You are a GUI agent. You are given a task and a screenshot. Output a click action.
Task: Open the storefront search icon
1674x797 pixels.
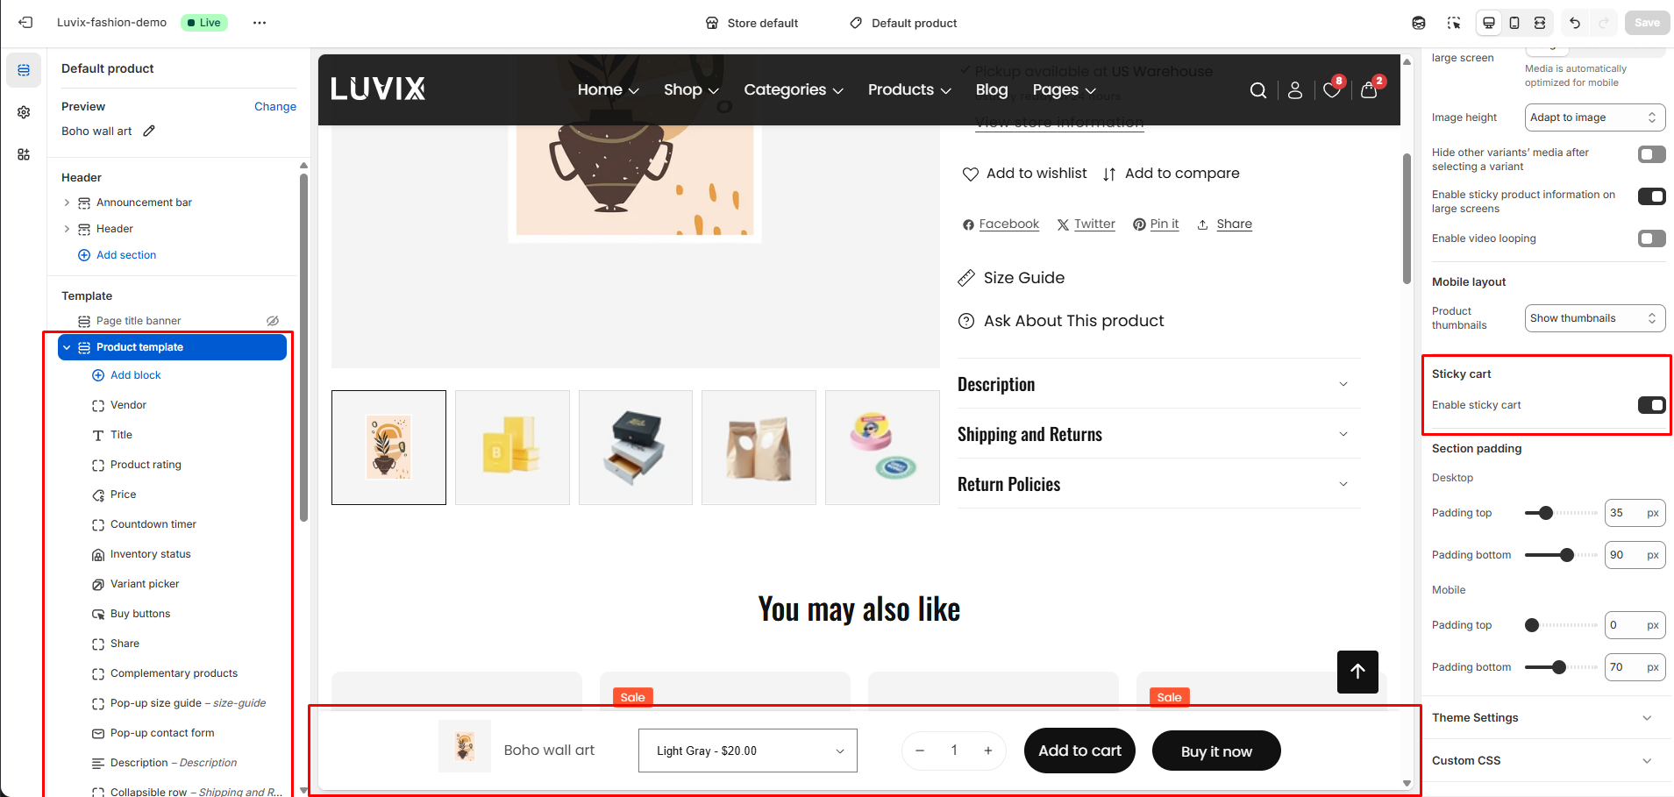tap(1257, 90)
